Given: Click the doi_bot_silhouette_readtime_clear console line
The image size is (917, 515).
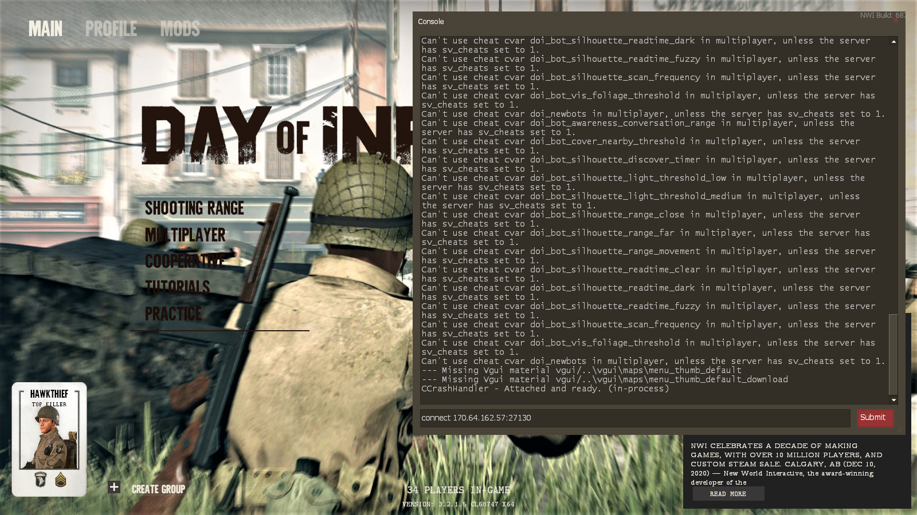Looking at the screenshot, I should [648, 274].
